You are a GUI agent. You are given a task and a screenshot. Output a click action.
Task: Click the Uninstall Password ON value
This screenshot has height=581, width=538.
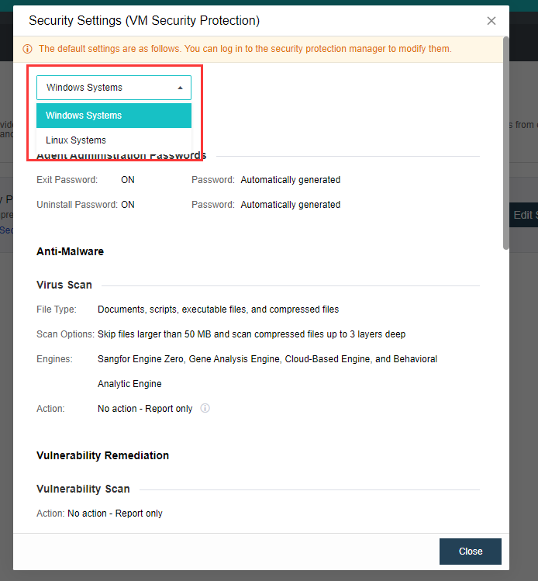[x=128, y=205]
